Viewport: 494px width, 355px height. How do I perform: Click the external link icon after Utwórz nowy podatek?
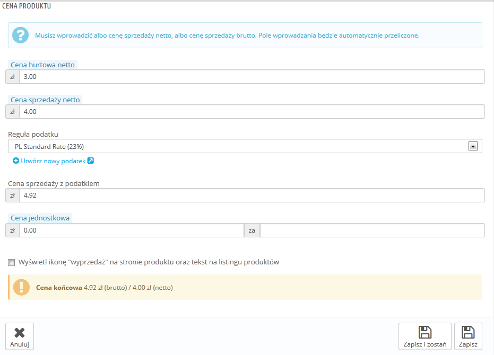coord(90,161)
